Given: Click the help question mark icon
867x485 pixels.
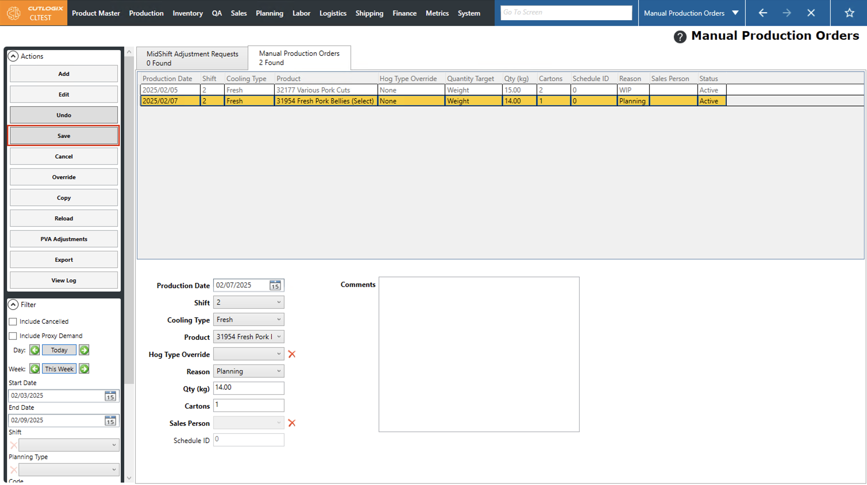Looking at the screenshot, I should (x=679, y=37).
